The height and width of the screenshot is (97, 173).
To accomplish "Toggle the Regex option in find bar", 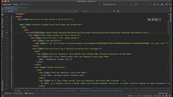I will point(76,11).
